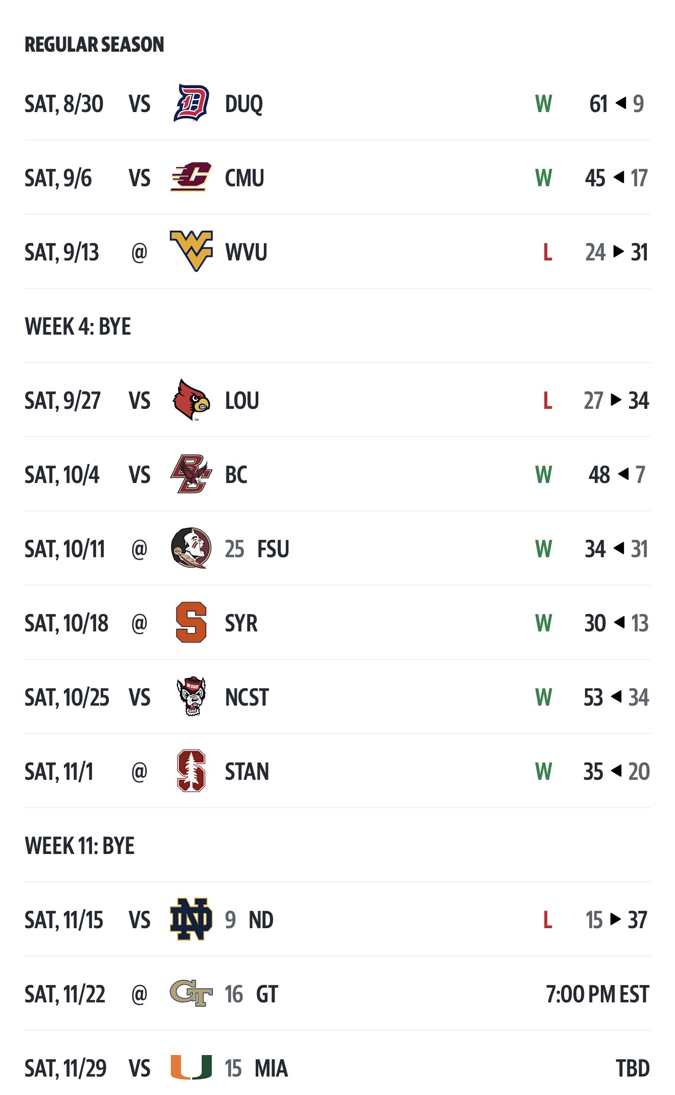Tap the 34-31 FSU win score
The height and width of the screenshot is (1095, 675).
click(x=616, y=549)
